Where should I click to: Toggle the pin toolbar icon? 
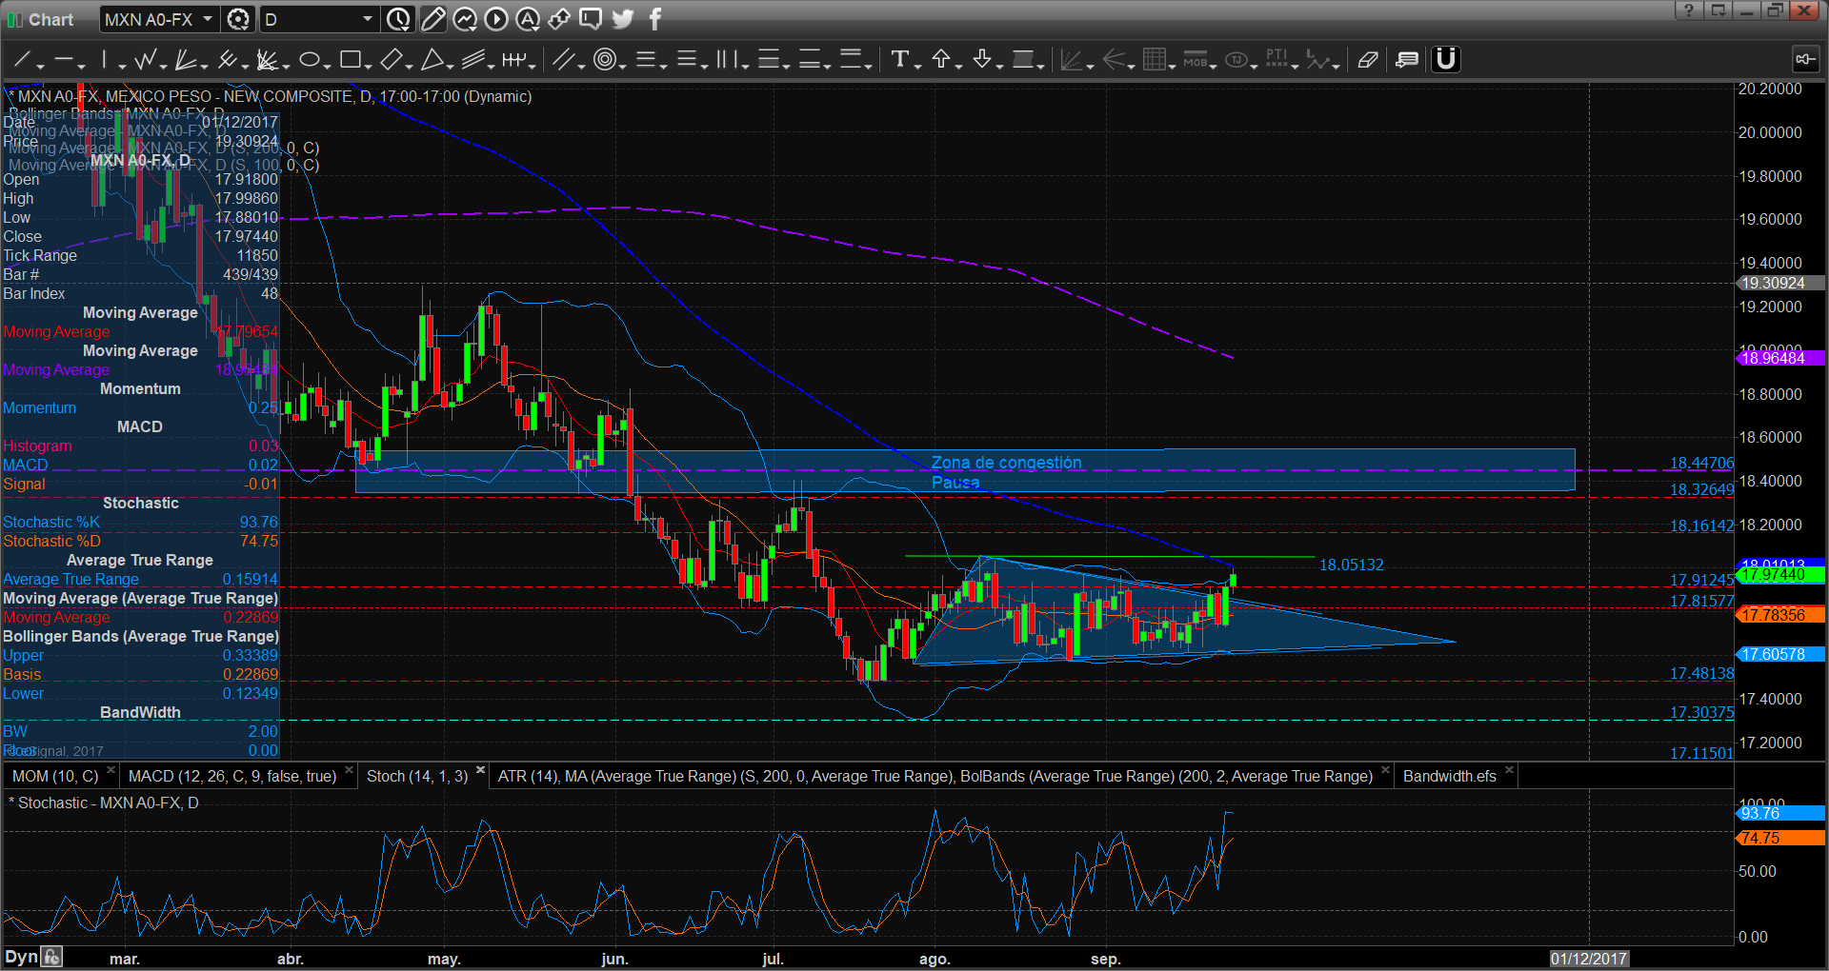pyautogui.click(x=1805, y=60)
